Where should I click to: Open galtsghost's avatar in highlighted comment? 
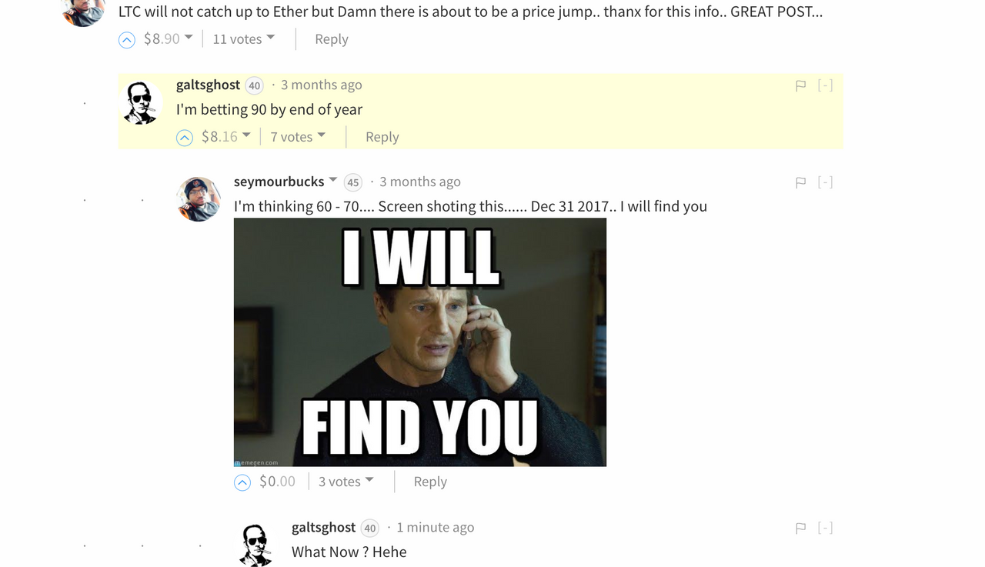pos(142,102)
